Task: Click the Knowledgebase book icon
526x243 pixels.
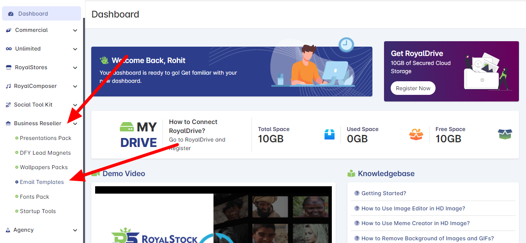Action: pos(351,173)
